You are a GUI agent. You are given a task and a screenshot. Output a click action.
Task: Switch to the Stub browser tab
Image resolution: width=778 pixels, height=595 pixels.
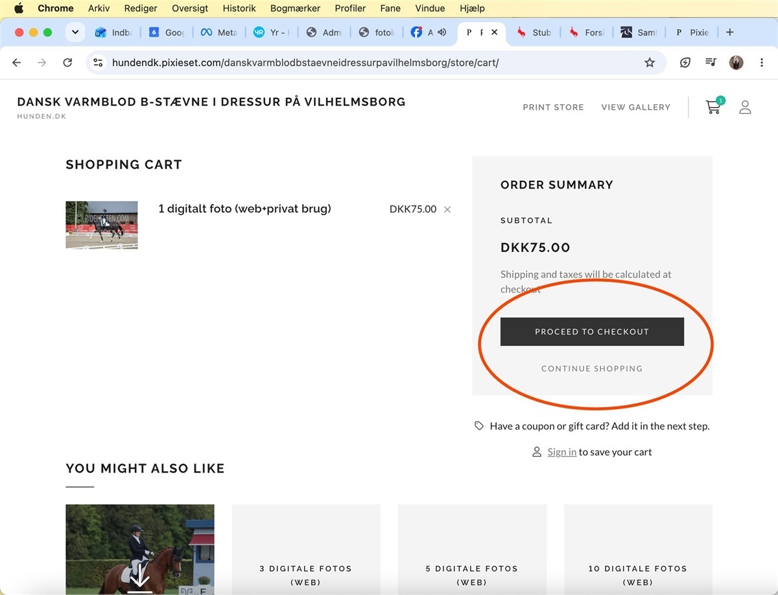click(535, 32)
